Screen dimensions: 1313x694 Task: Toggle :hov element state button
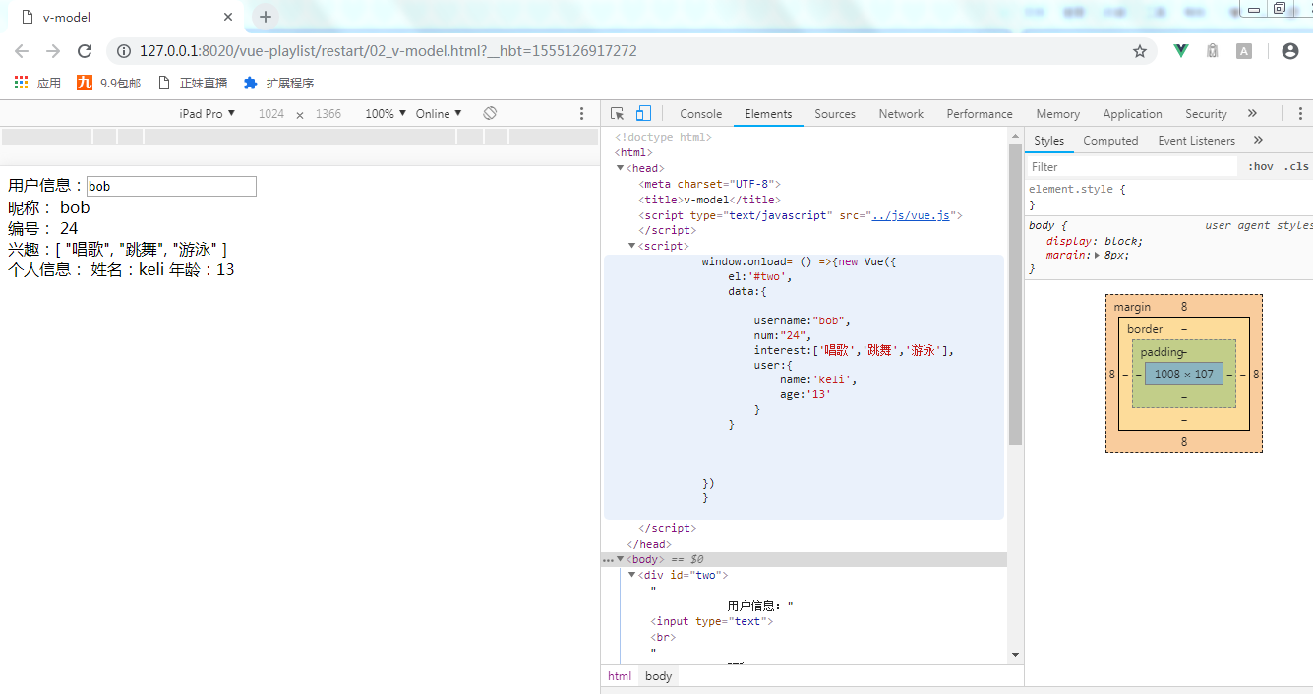1260,167
